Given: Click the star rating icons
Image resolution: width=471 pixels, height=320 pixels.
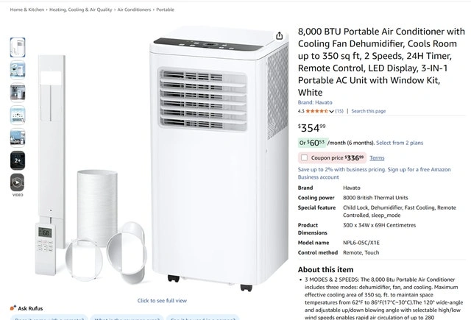Looking at the screenshot, I should pos(317,111).
